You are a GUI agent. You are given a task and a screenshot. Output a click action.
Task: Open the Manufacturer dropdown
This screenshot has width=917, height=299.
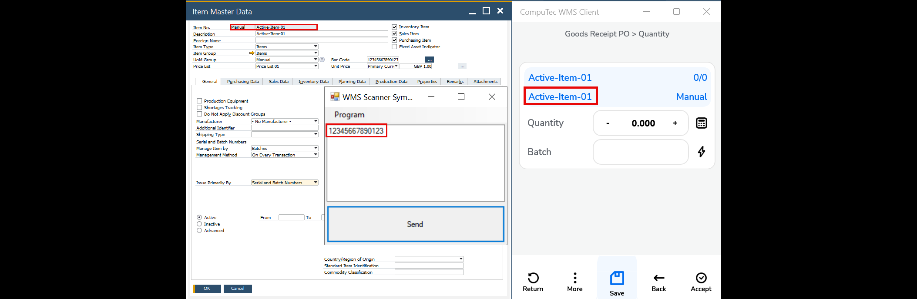pos(316,121)
